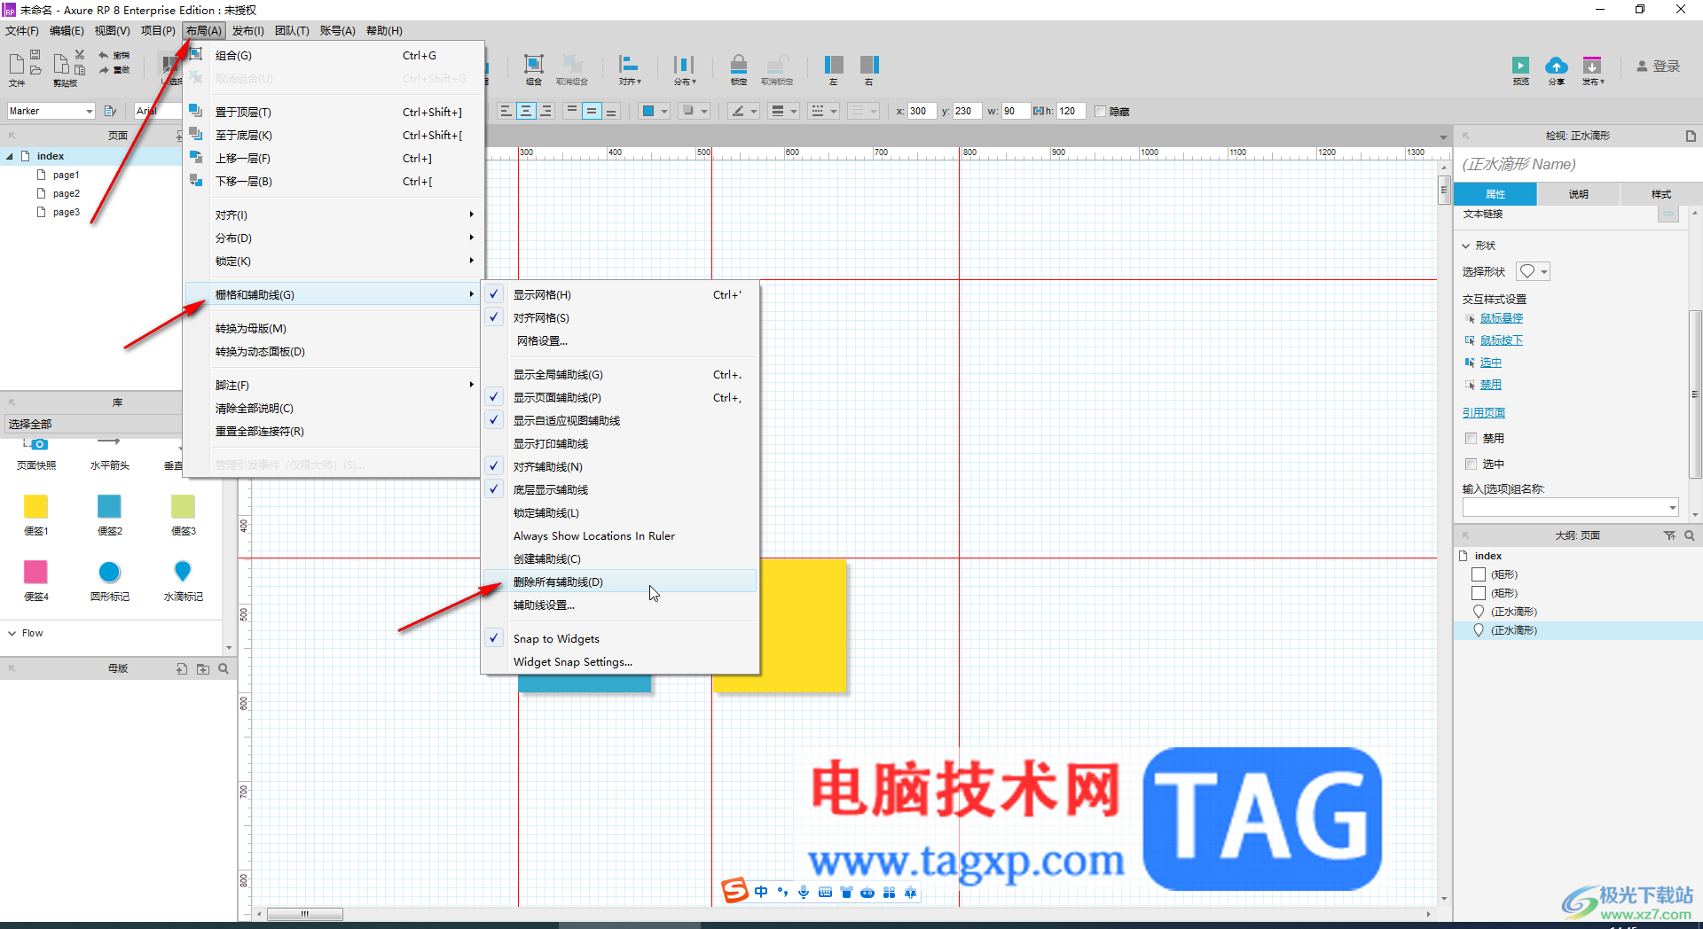Image resolution: width=1703 pixels, height=929 pixels.
Task: Open the 发布 (Publish) toolbar dropdown
Action: click(1593, 69)
